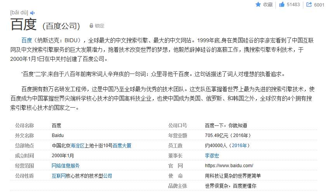Open the 互联网 link in 公司性质
Viewport: 327px width, 192px height.
point(59,176)
